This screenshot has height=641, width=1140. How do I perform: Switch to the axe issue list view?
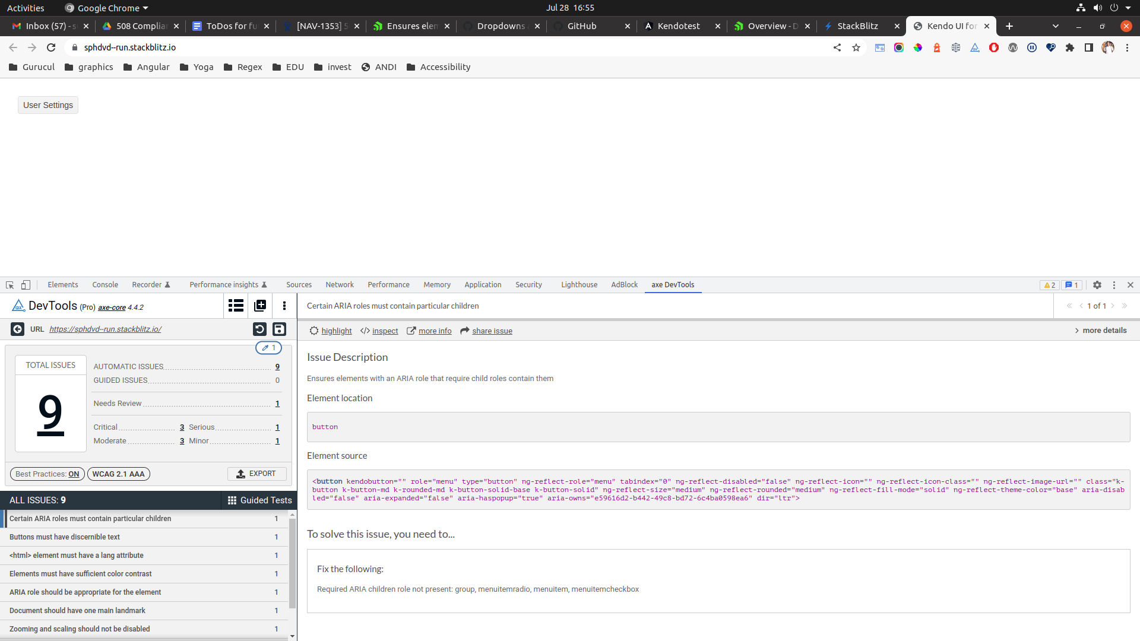235,306
